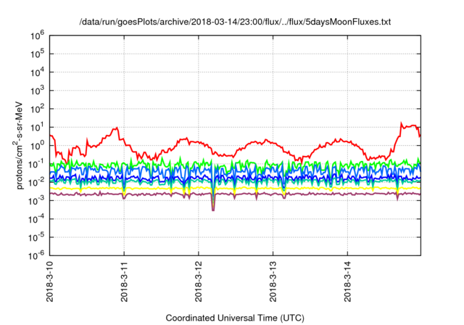464x325 pixels.
Task: Click the 2018-3-13 date label
Action: pos(273,281)
